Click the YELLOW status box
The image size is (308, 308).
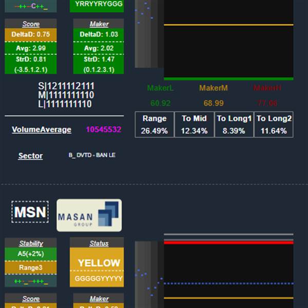pyautogui.click(x=97, y=263)
